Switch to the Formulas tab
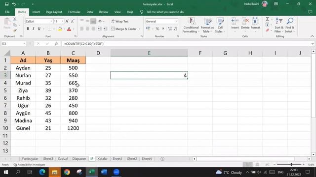Viewport: 316px width, 177px height. pos(74,12)
